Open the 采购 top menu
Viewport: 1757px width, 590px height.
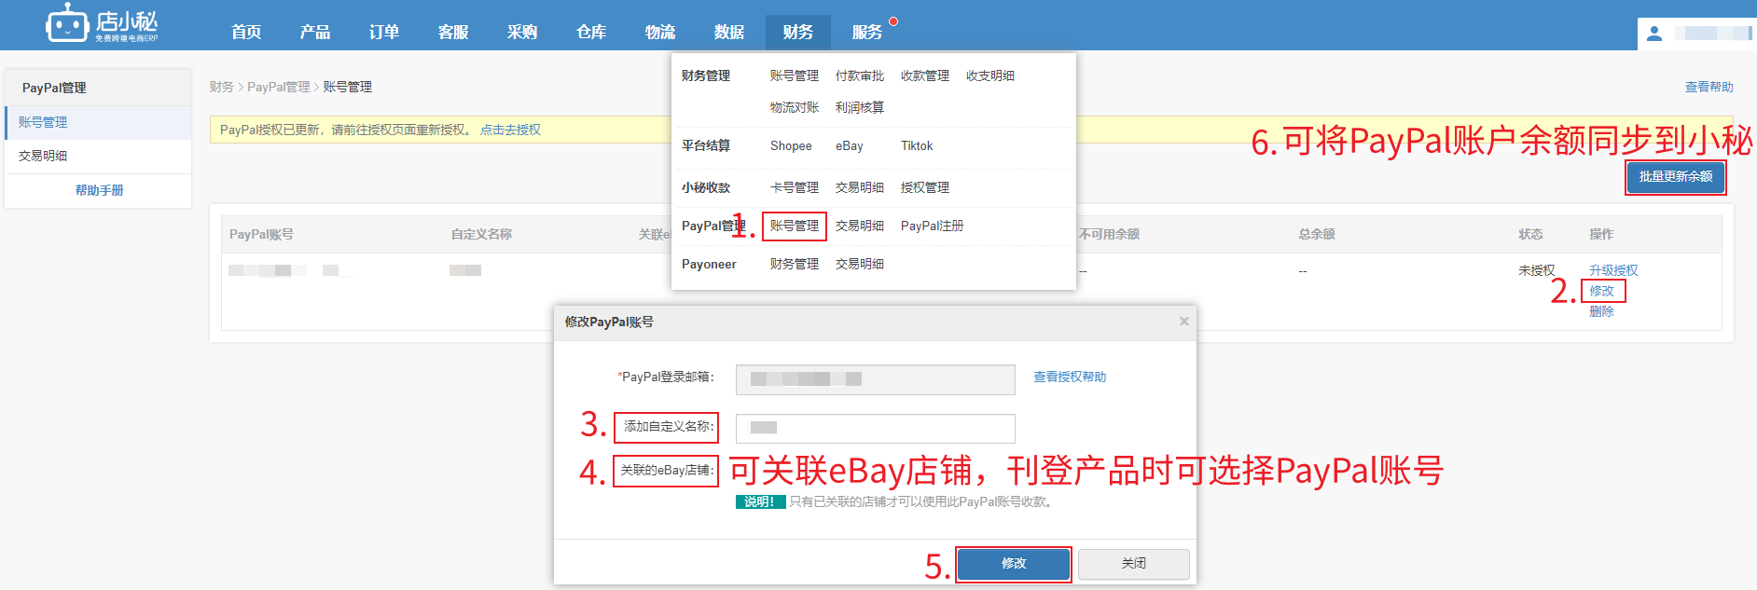(522, 32)
